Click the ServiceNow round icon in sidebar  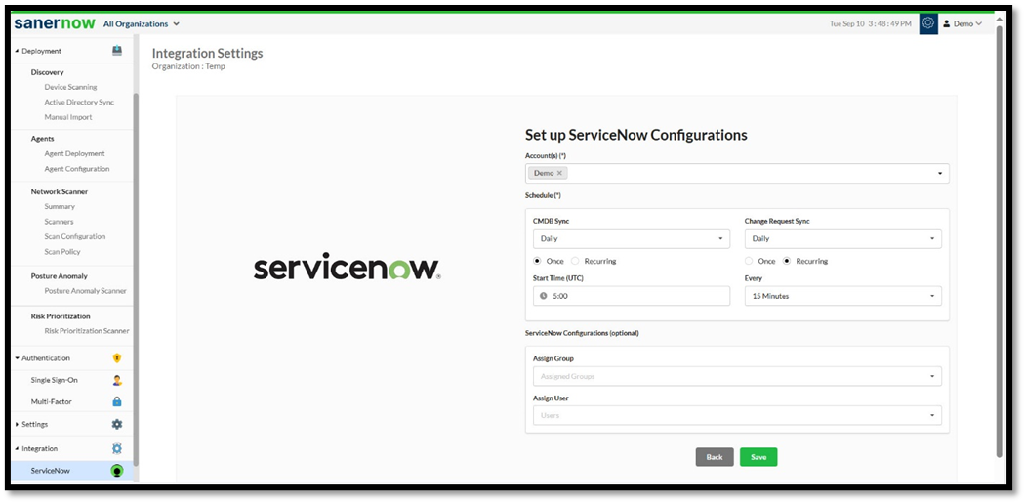(117, 471)
